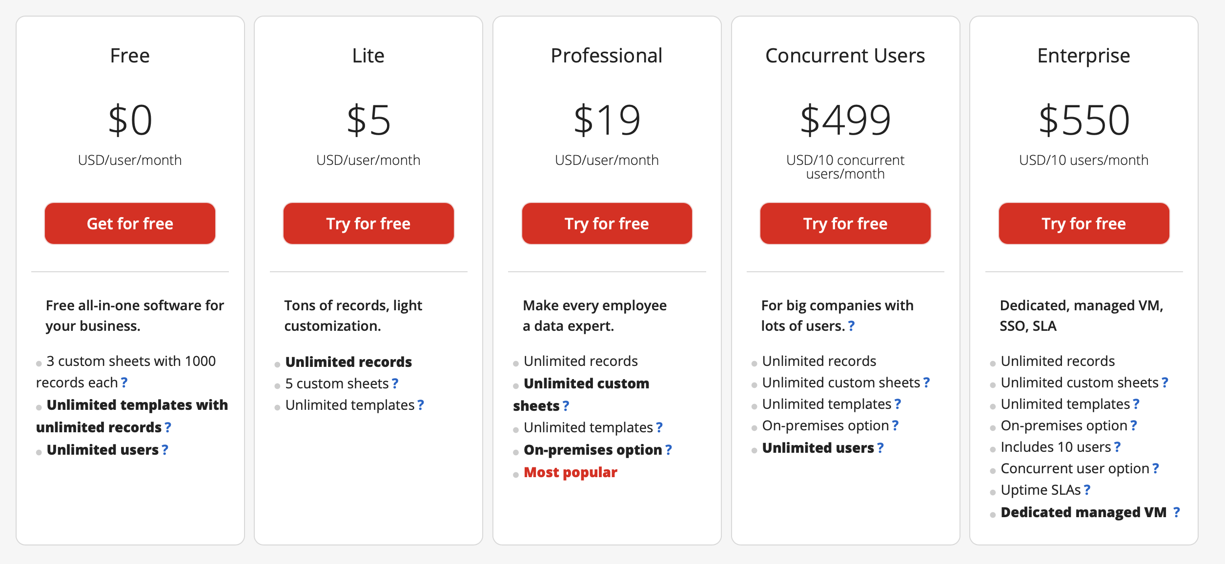Click the Enterprise plan heading

1083,56
